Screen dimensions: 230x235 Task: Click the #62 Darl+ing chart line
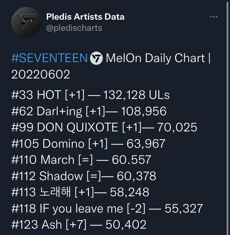(x=89, y=111)
